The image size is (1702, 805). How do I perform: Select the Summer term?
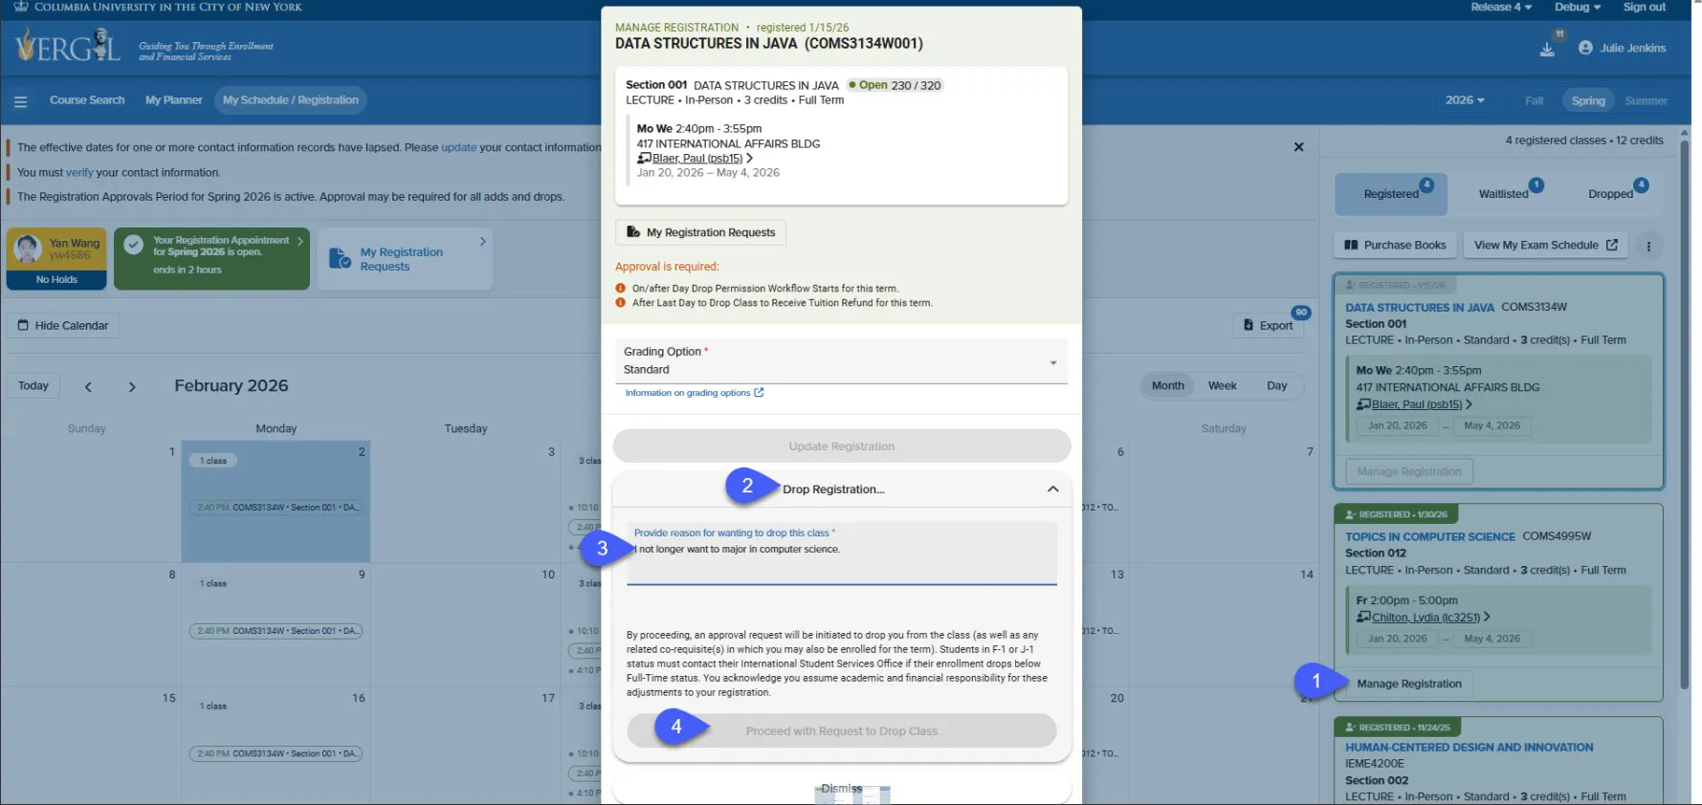[1646, 101]
